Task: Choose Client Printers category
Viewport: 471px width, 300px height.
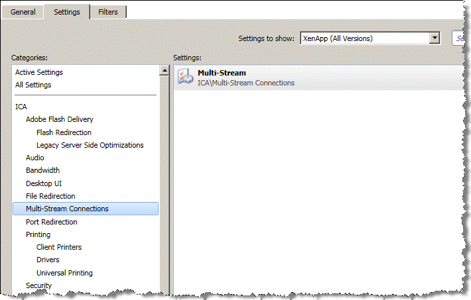Action: point(59,247)
